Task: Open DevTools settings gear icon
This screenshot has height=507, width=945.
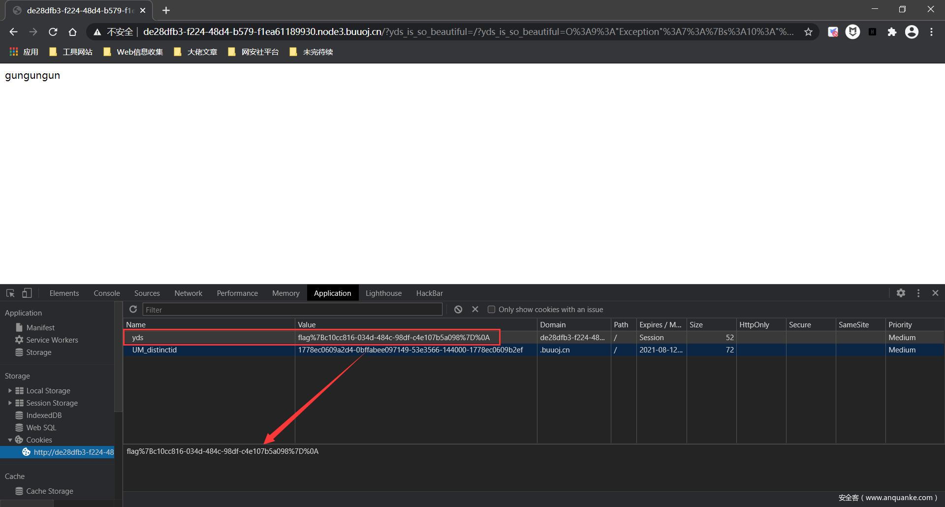Action: pos(901,293)
